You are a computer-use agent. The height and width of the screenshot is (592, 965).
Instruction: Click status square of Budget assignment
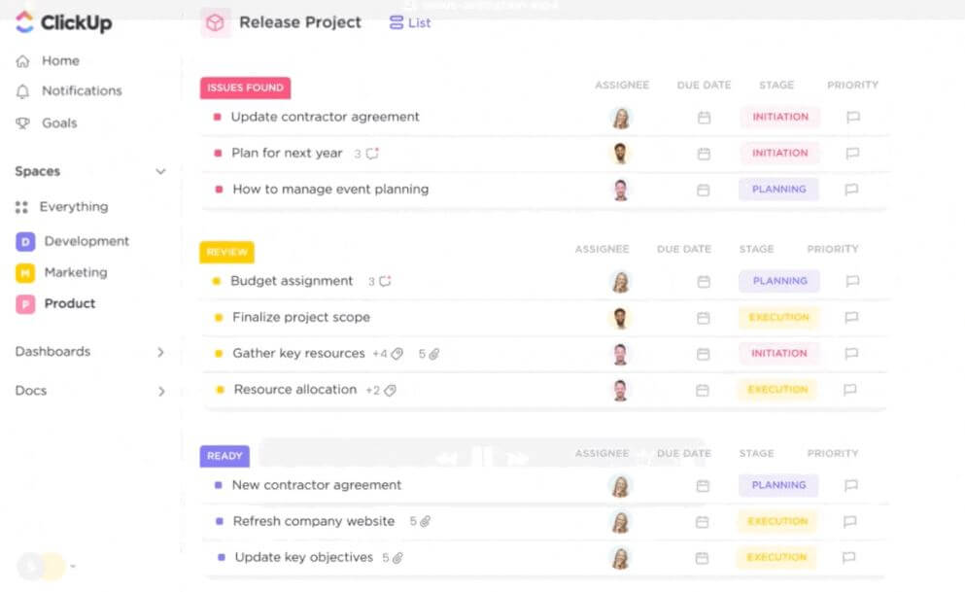click(x=217, y=281)
